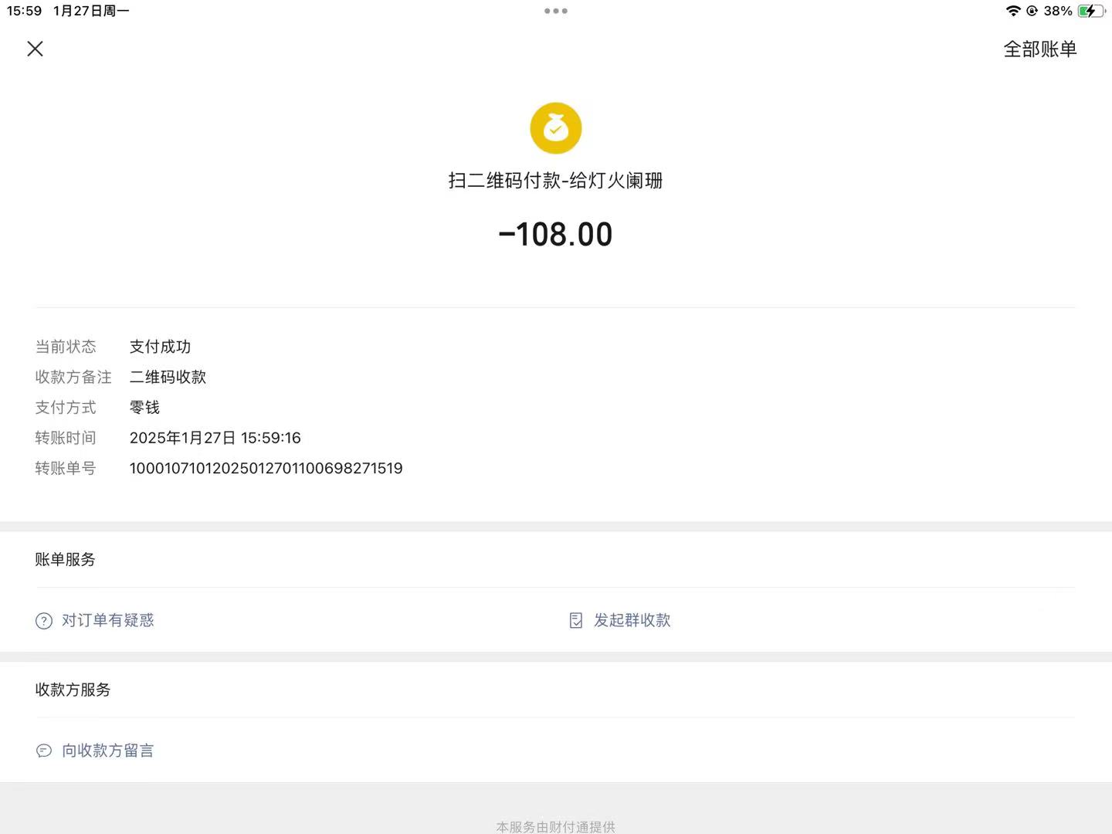This screenshot has height=834, width=1112.
Task: Start 发起群收款 group collection
Action: [x=632, y=620]
